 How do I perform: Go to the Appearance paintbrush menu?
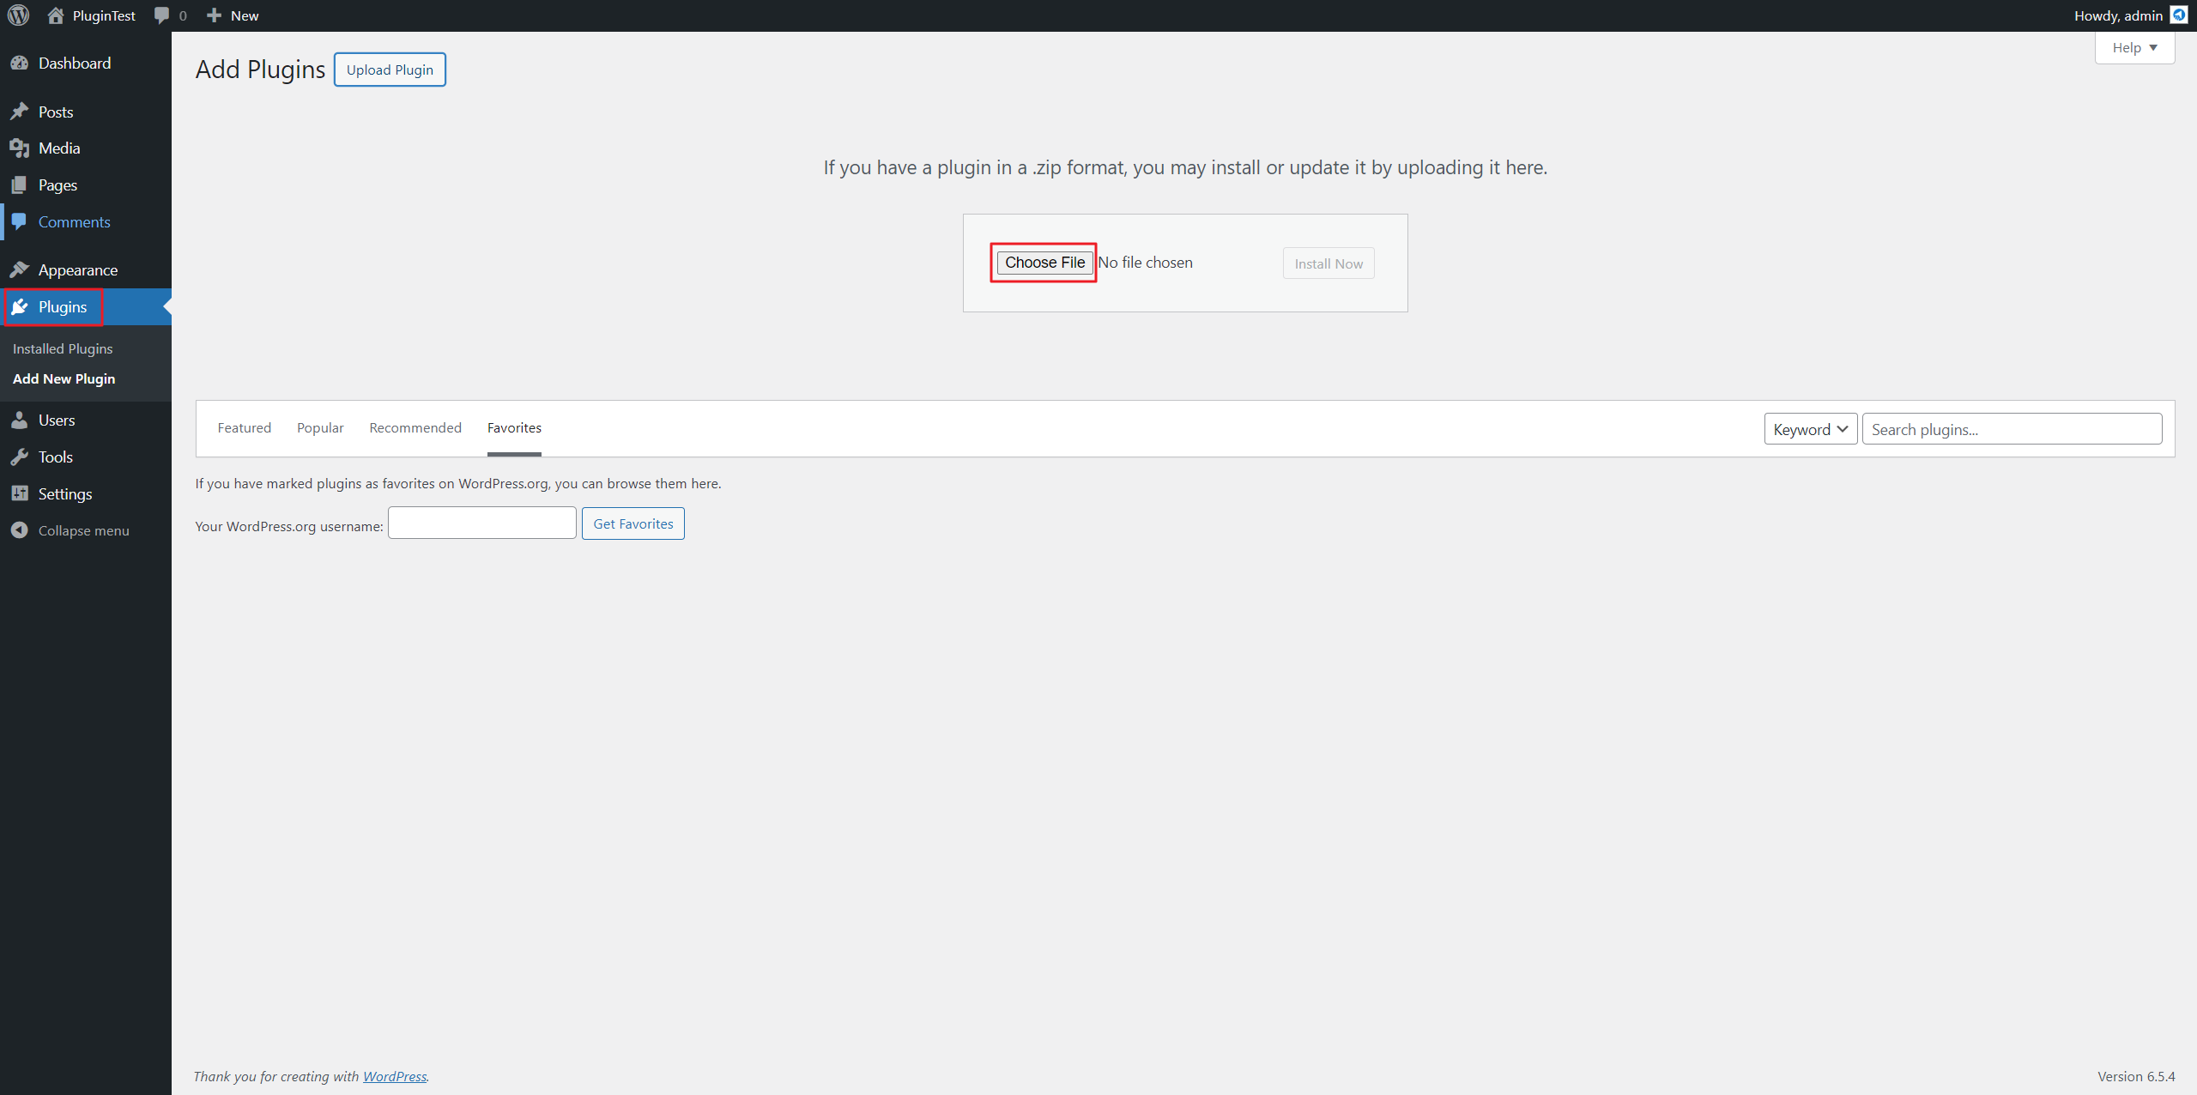[20, 270]
